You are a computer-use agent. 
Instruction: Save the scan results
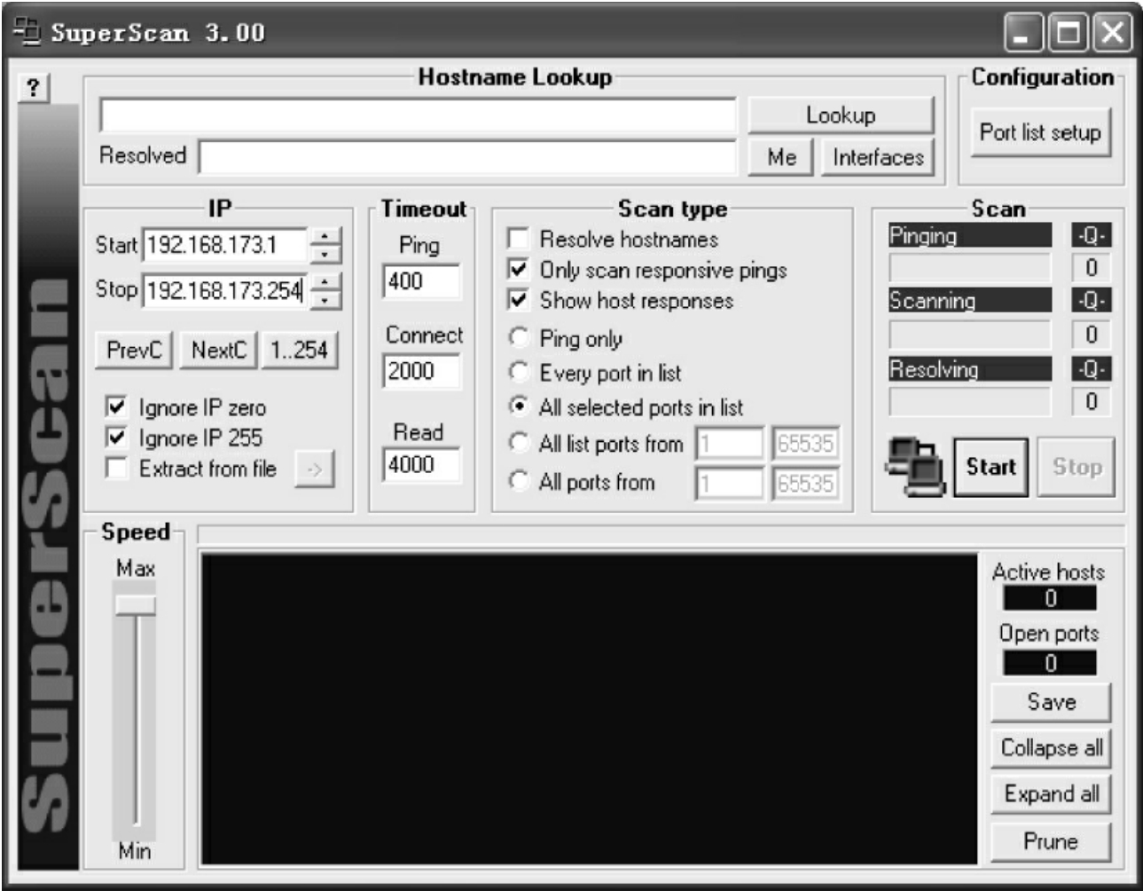(x=1051, y=702)
